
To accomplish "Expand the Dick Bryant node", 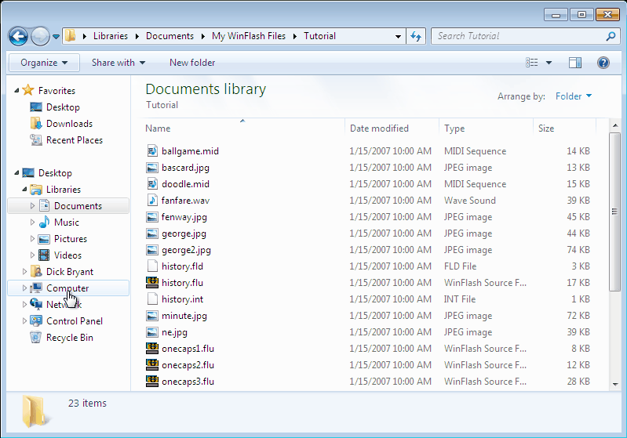I will tap(24, 272).
